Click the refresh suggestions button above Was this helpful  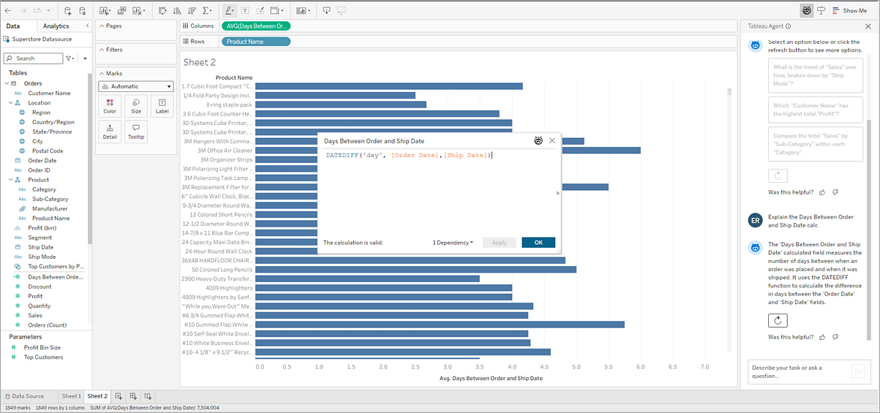click(x=778, y=175)
